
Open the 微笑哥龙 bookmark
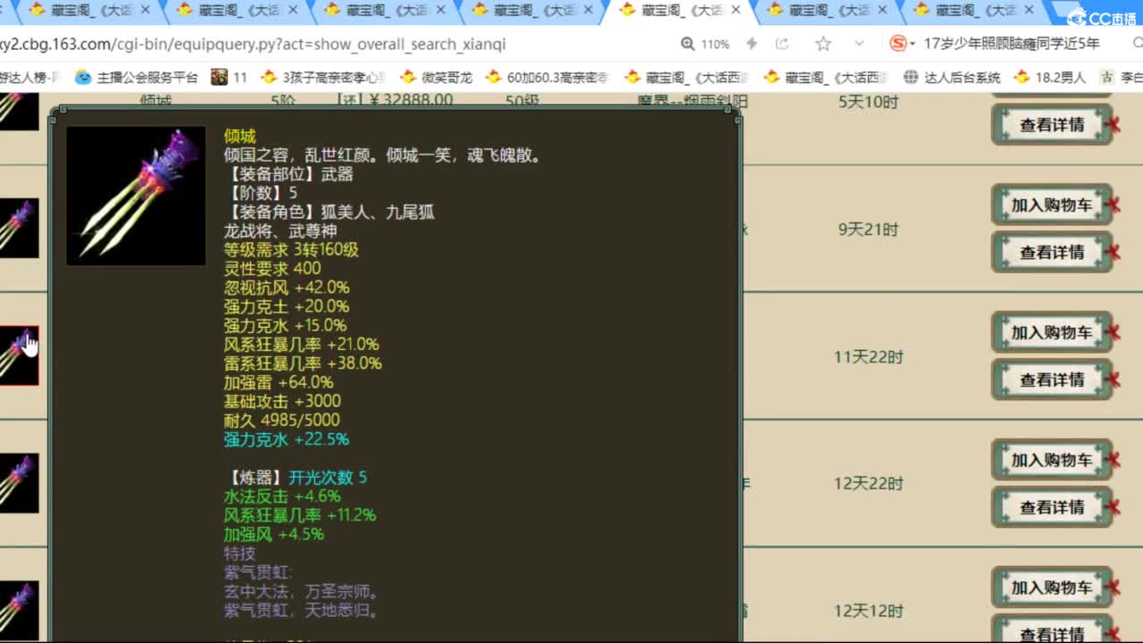(437, 78)
